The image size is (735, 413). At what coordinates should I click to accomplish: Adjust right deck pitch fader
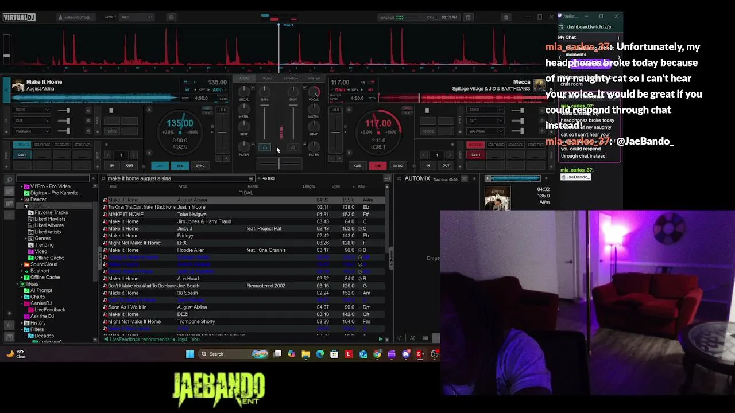[x=336, y=133]
